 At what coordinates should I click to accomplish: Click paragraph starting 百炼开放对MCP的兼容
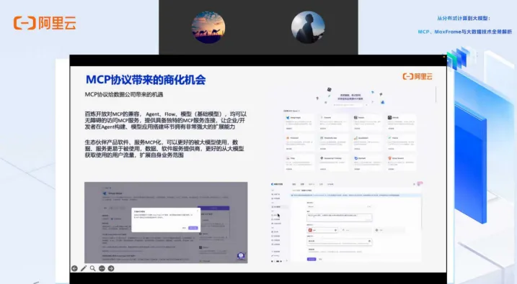[166, 120]
